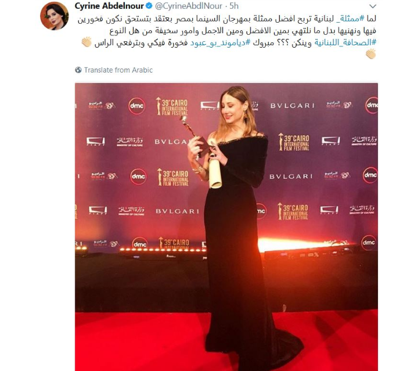
Task: Open the #دياموند_بو_عبود hashtag
Action: pos(220,42)
